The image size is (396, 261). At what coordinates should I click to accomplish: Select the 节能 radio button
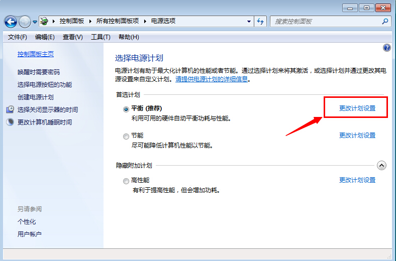click(126, 137)
